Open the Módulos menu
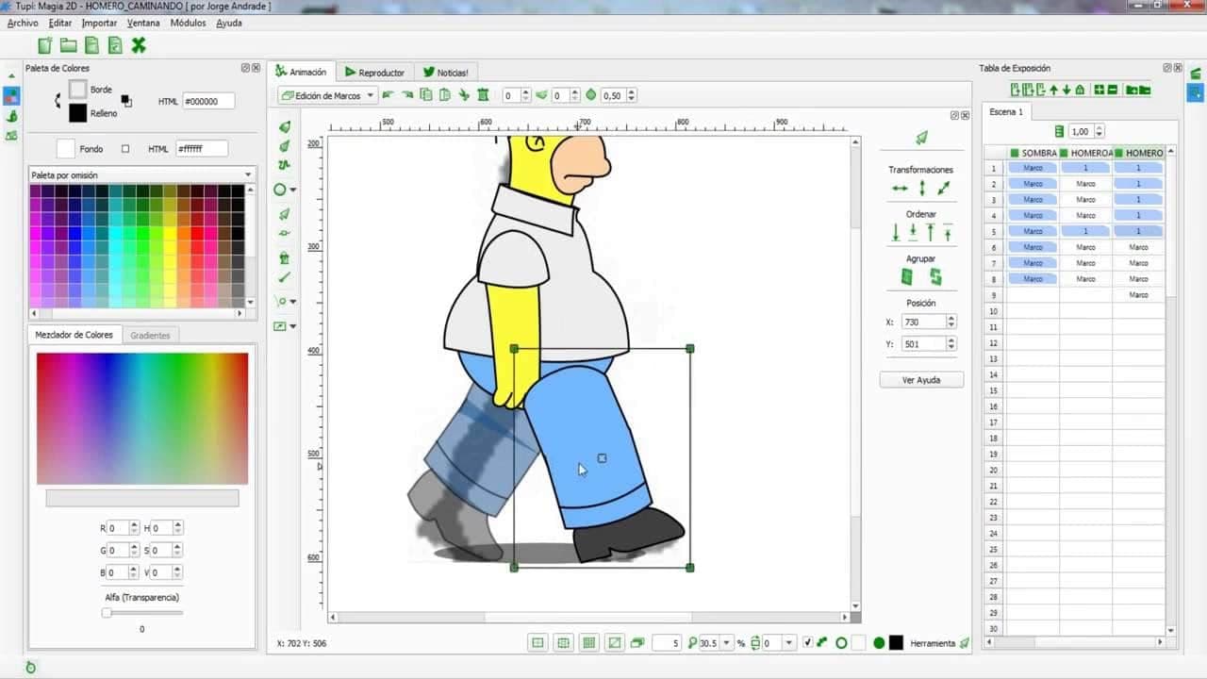Screen dimensions: 1207x679 (x=188, y=23)
